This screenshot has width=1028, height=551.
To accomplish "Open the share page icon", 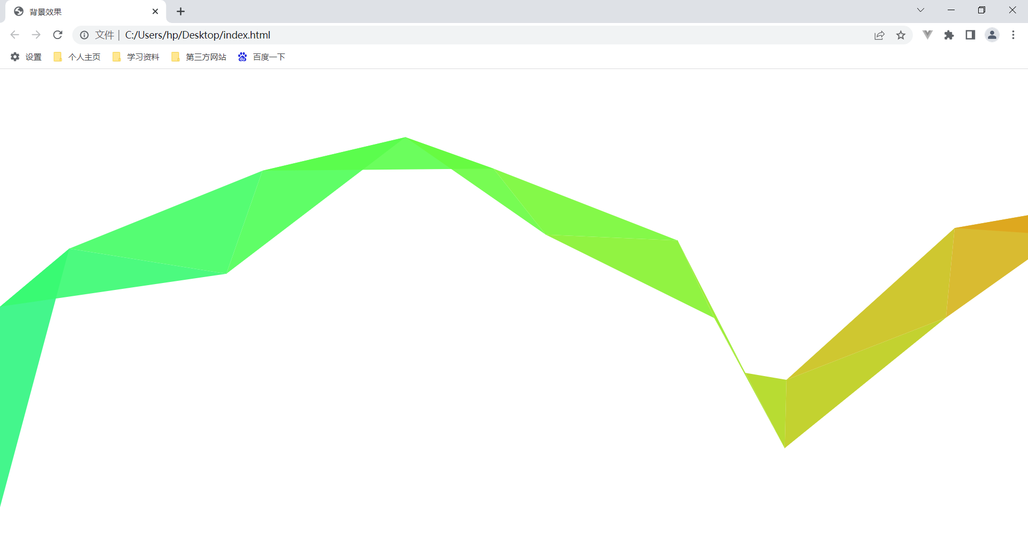I will (879, 35).
